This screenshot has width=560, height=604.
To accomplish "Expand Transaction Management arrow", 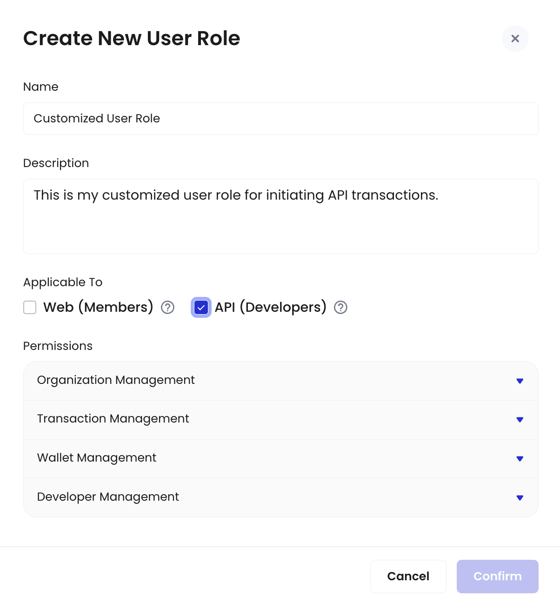I will (x=520, y=420).
